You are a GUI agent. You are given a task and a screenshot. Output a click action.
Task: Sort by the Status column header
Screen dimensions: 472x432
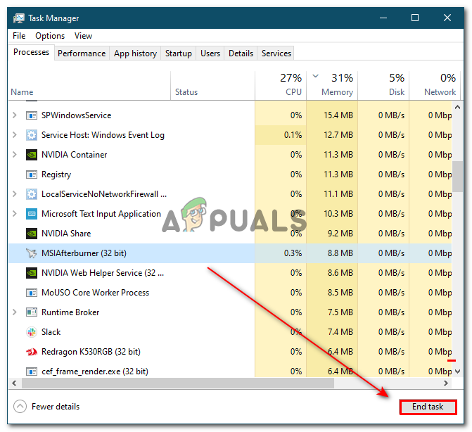[212, 86]
